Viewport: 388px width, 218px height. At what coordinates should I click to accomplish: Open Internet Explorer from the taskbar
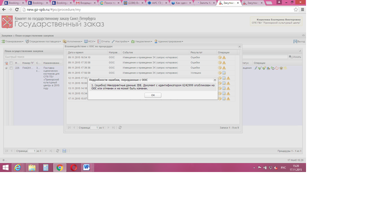click(x=18, y=167)
